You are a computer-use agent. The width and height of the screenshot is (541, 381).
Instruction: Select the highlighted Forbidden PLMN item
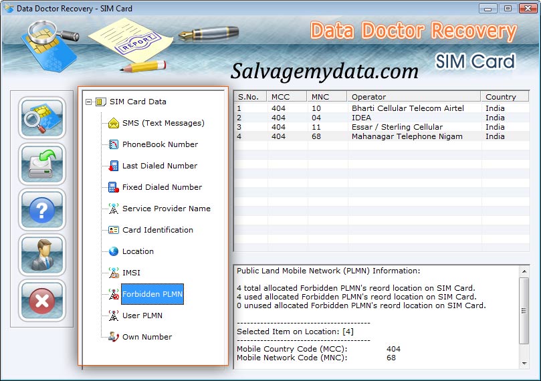[x=152, y=294]
